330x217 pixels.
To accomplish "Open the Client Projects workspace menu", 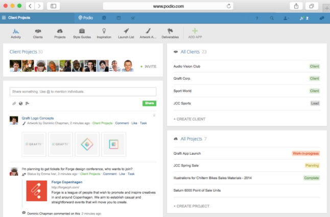I will click(x=16, y=18).
